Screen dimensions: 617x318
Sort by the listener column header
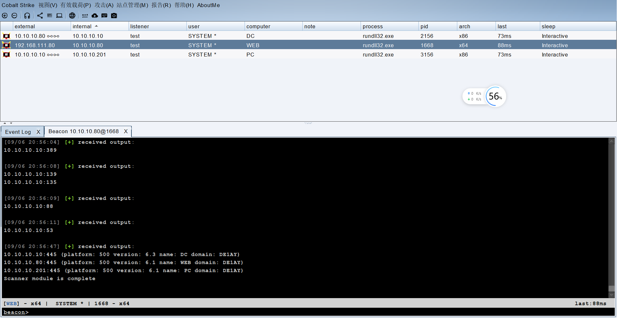pyautogui.click(x=157, y=26)
